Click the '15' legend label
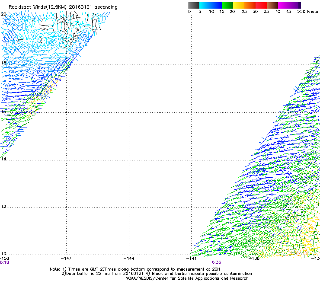The image size is (320, 281). click(222, 12)
